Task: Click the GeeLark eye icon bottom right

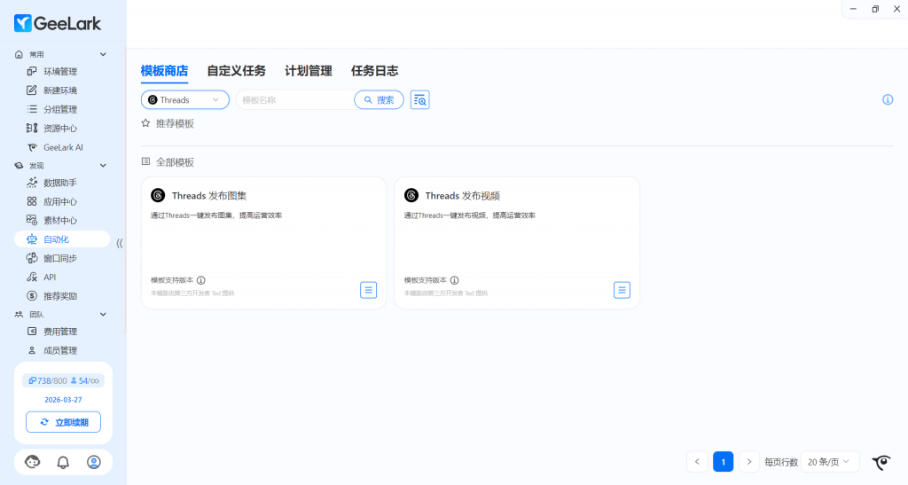Action: (881, 462)
